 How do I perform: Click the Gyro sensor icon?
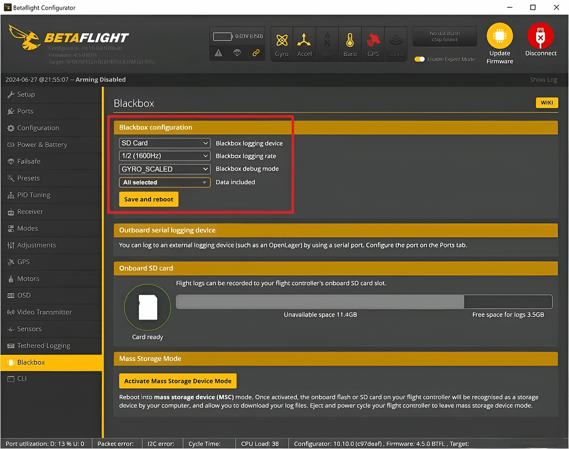click(x=282, y=41)
